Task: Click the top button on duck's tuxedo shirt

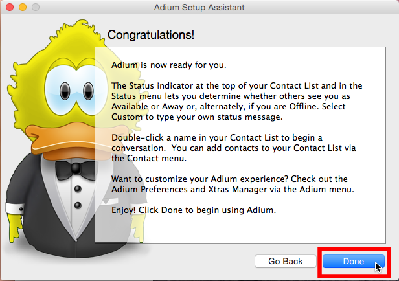Action: coord(78,189)
